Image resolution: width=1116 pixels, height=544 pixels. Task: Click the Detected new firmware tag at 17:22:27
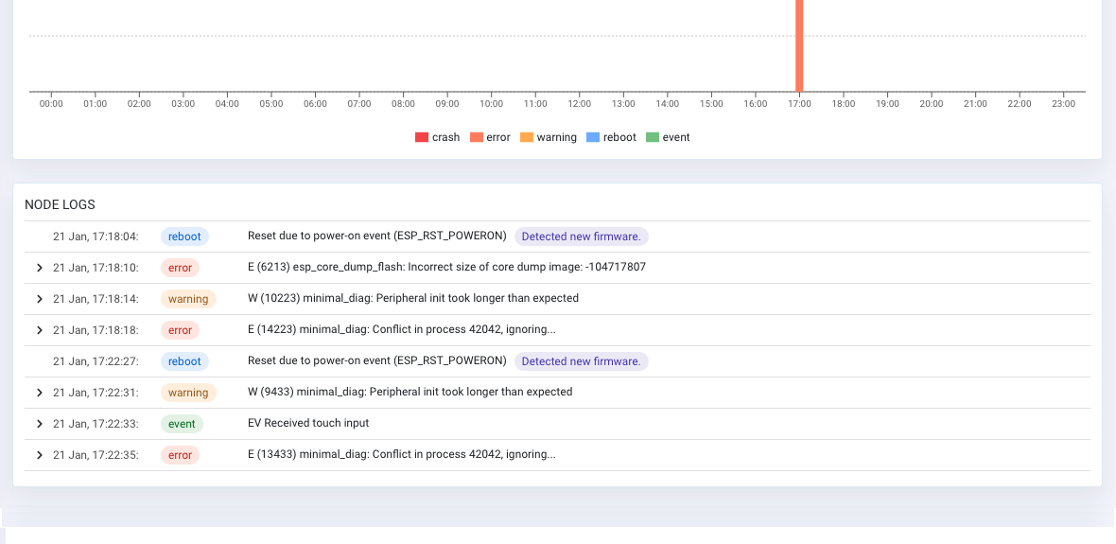click(581, 361)
